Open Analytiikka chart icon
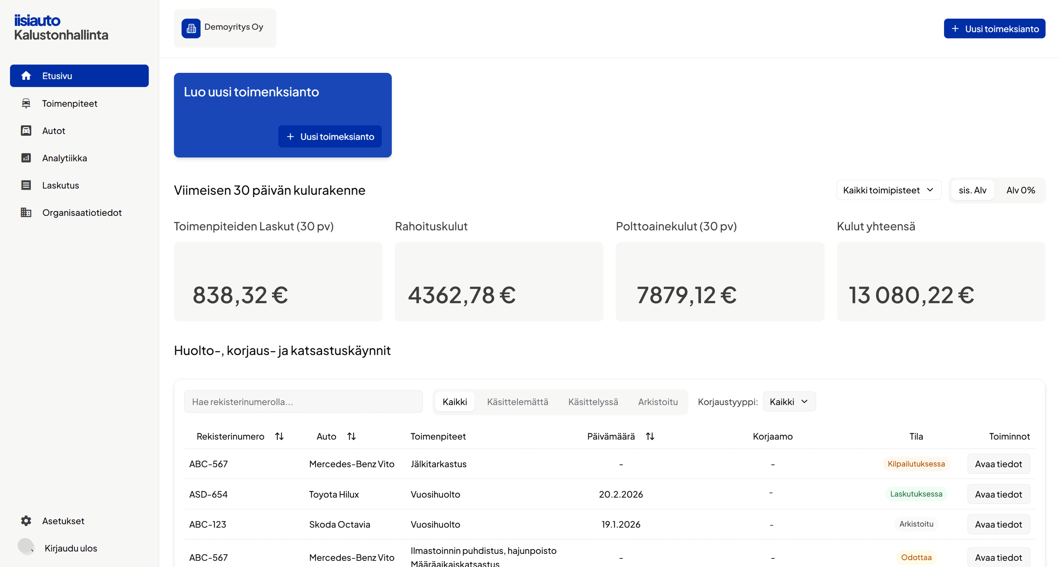 tap(26, 158)
